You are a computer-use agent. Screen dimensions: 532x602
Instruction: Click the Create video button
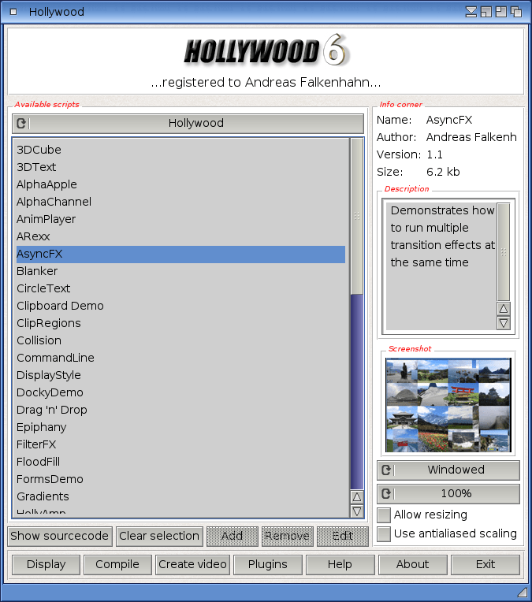pos(192,564)
